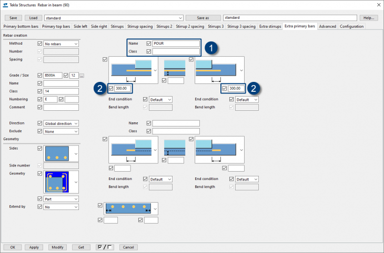Click the Grade field containing B500A
Image resolution: width=384 pixels, height=253 pixels.
point(53,75)
